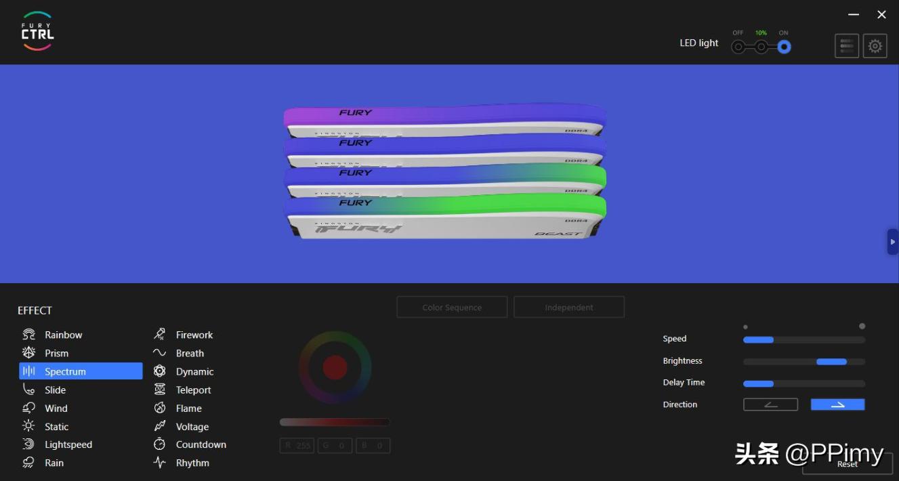
Task: Click the Prism effect icon
Action: tap(28, 353)
